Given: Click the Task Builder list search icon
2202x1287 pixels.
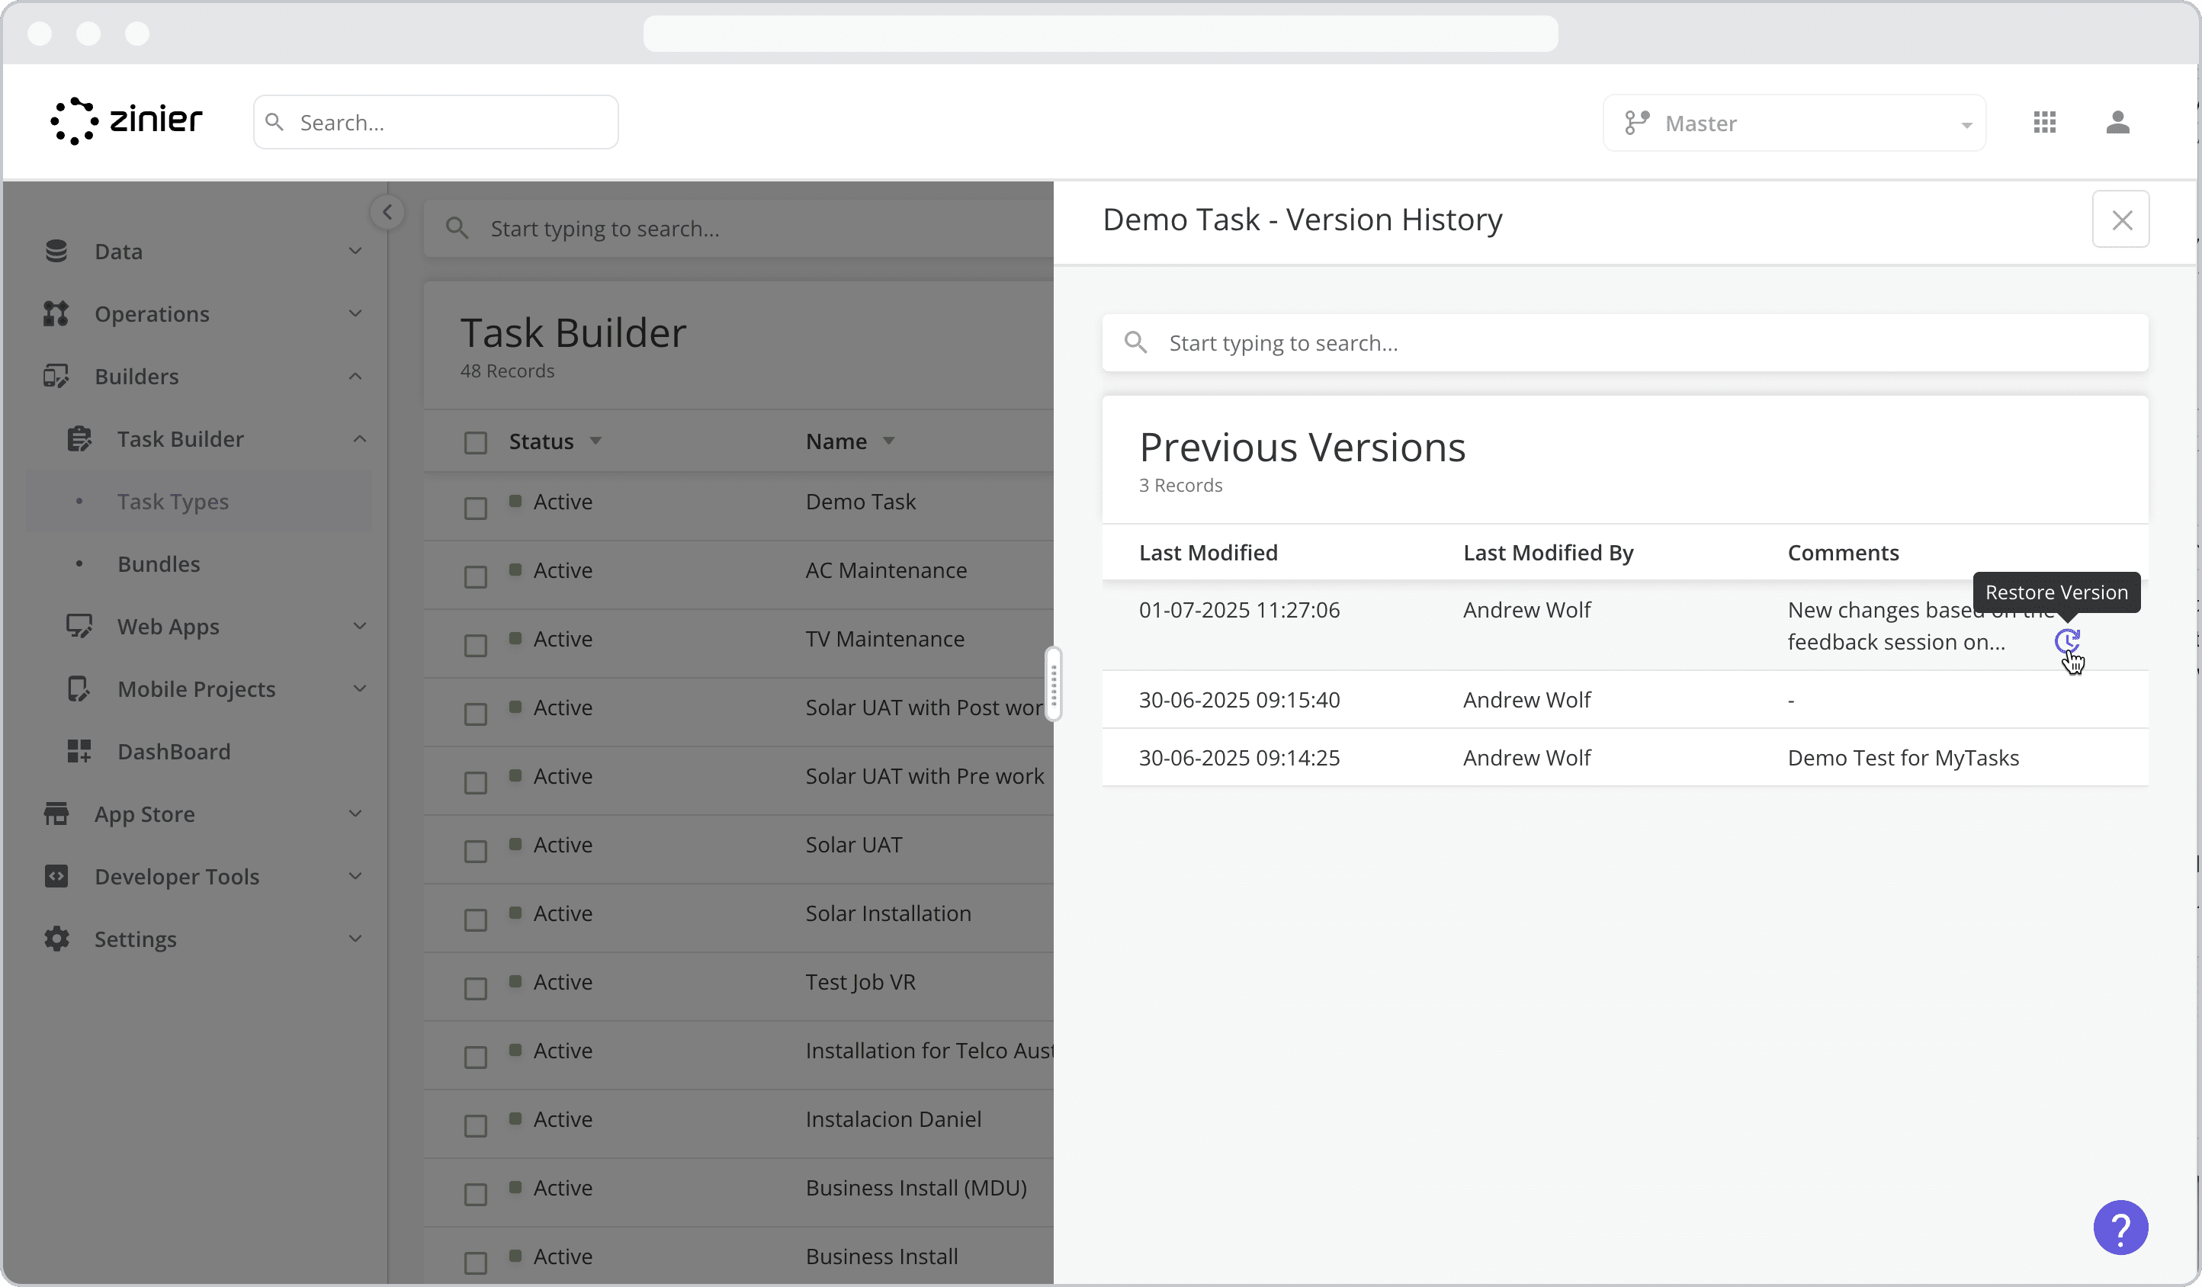Looking at the screenshot, I should (x=456, y=229).
